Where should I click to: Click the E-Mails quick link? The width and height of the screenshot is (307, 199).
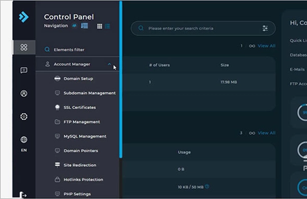click(297, 69)
